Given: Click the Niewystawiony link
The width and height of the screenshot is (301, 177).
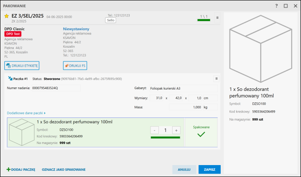Looking at the screenshot, I should [x=76, y=29].
